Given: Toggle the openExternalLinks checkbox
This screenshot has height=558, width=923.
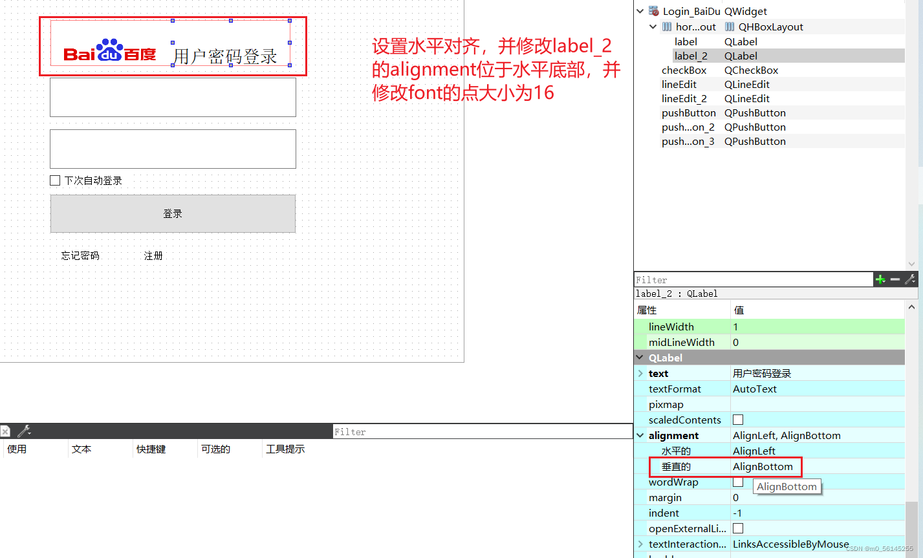Looking at the screenshot, I should [x=738, y=528].
